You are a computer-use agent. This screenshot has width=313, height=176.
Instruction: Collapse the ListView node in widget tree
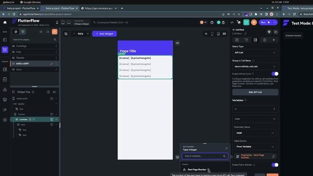(x=56, y=119)
